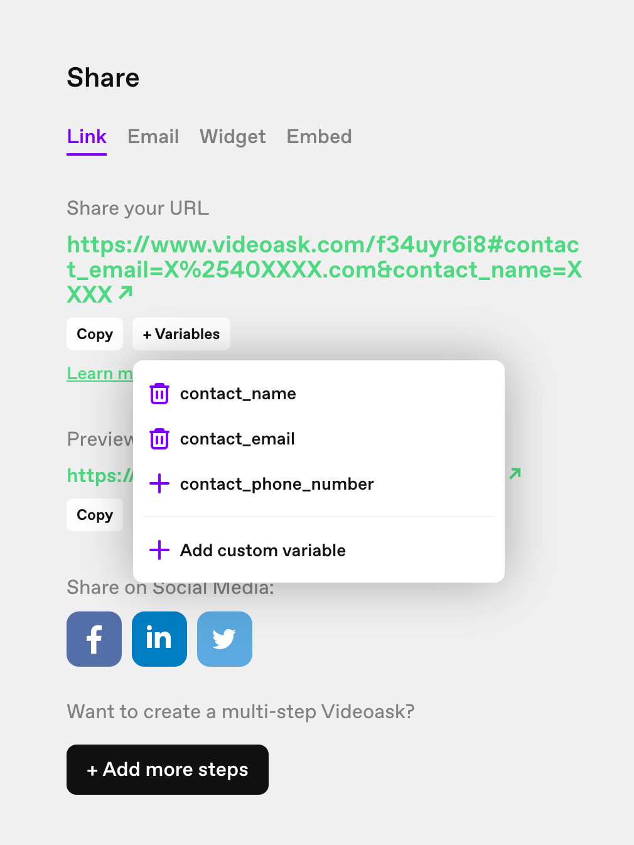Switch to the Email tab
This screenshot has height=845, width=634.
[x=153, y=137]
